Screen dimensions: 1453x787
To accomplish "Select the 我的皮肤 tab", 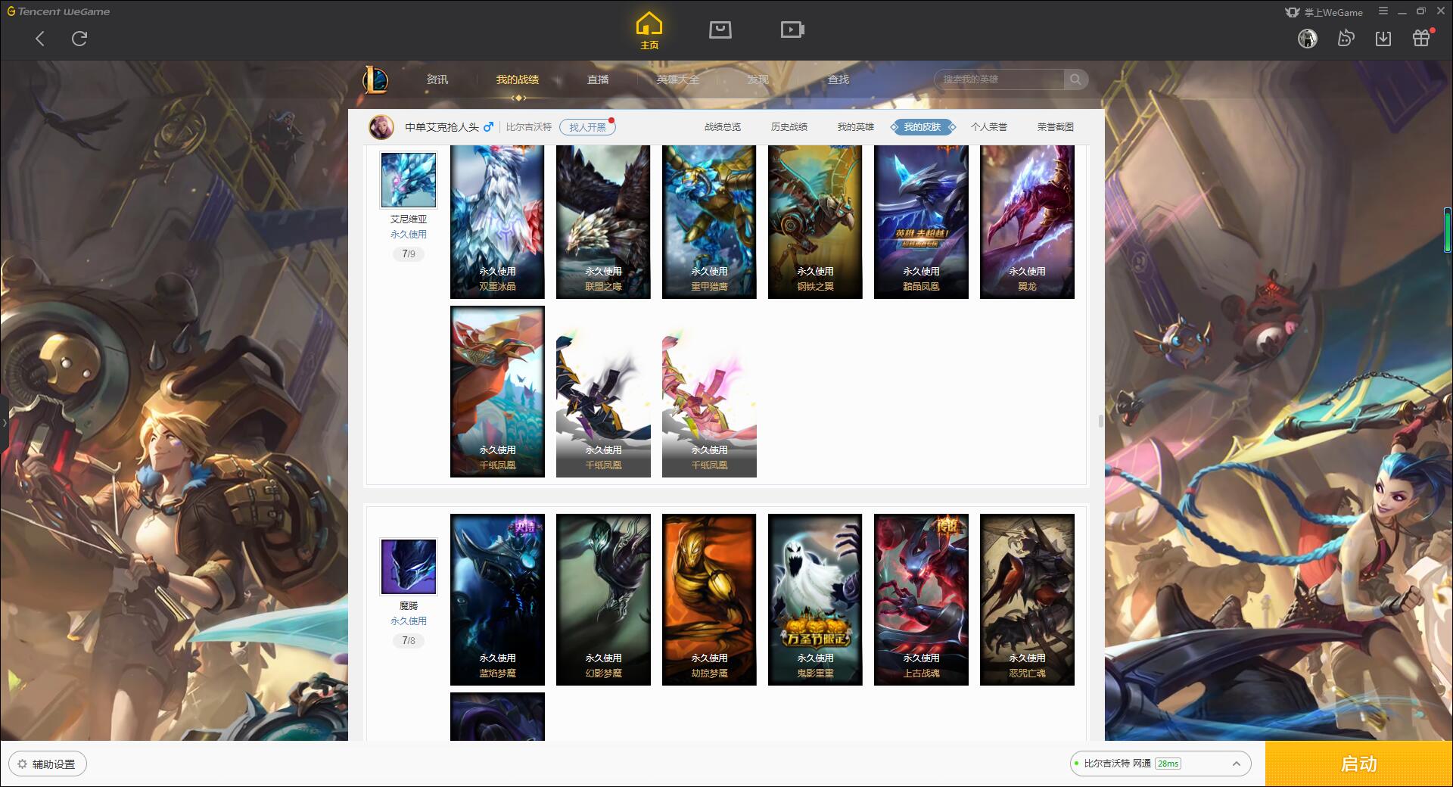I will 923,127.
